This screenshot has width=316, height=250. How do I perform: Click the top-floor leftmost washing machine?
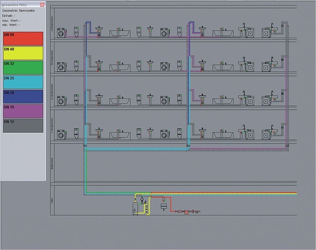61,33
